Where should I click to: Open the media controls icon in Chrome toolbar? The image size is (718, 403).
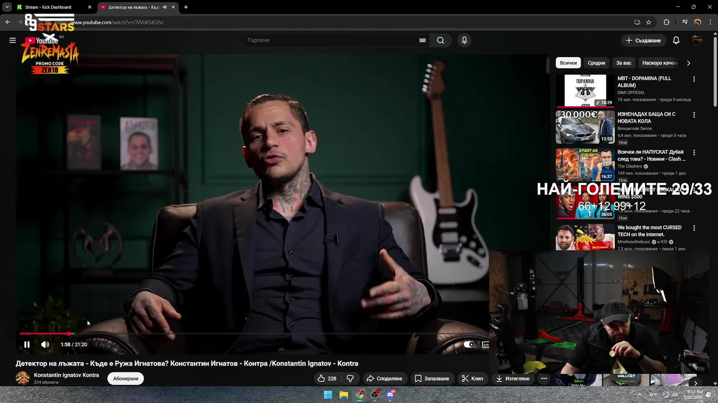685,22
